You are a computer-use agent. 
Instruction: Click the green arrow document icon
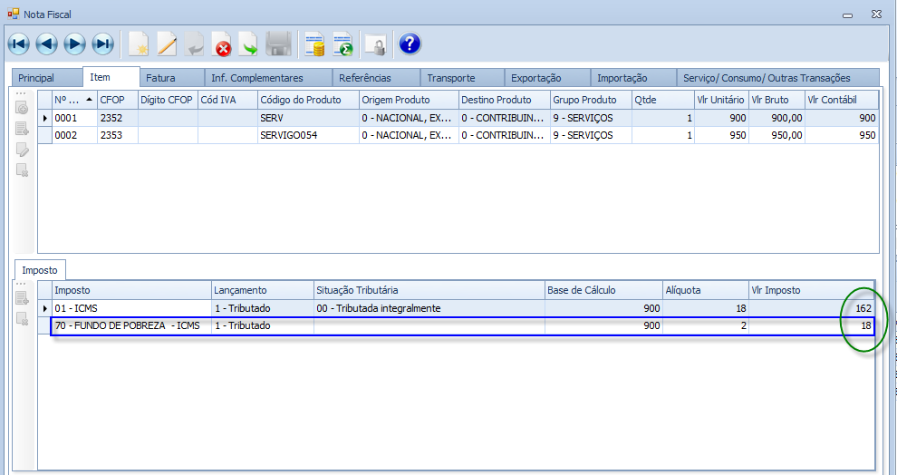(248, 44)
